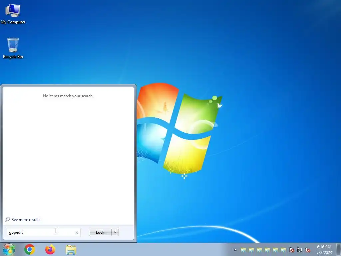Viewport: 341px width, 256px height.
Task: Click the Lock button
Action: [100, 232]
